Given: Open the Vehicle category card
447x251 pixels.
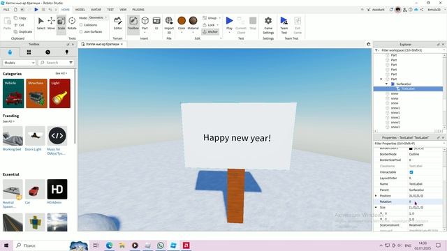Looking at the screenshot, I should 13,93.
